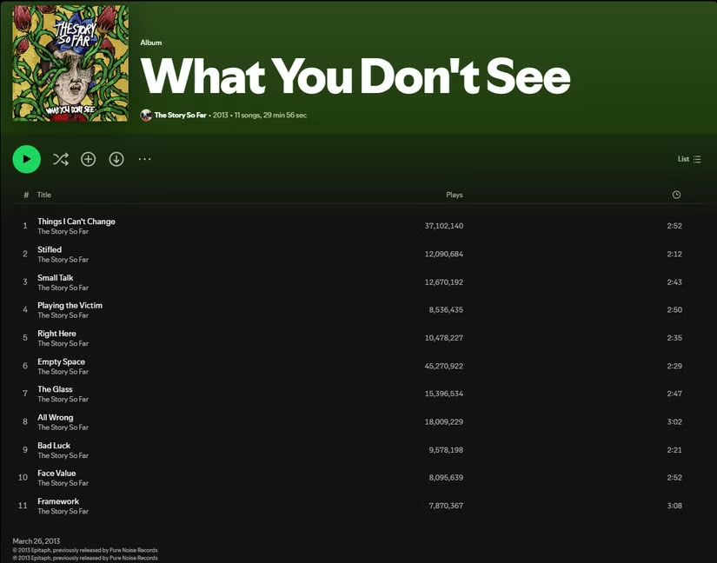Click the duration clock column icon

click(678, 195)
